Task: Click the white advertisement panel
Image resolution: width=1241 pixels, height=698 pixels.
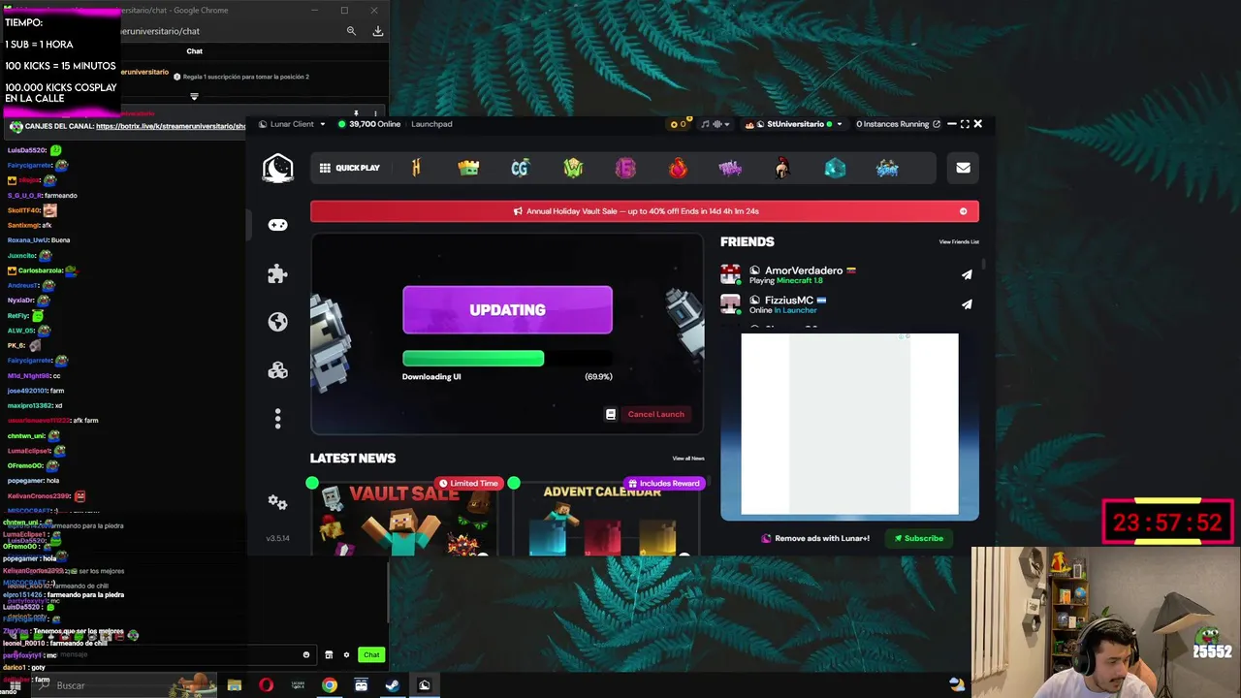Action: coord(849,424)
